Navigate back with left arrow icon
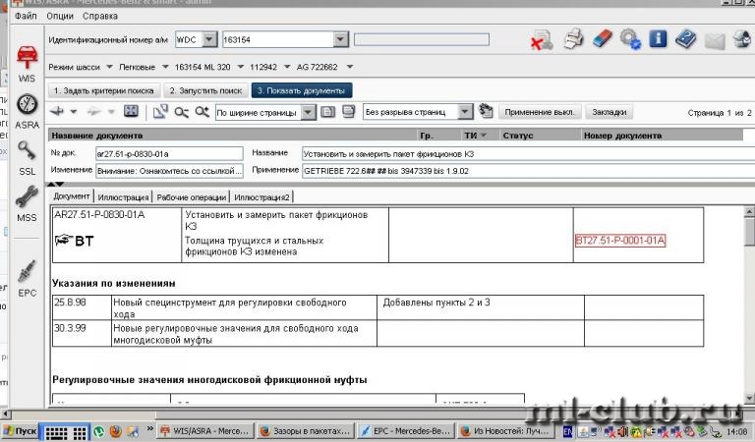The height and width of the screenshot is (442, 755). pyautogui.click(x=57, y=112)
